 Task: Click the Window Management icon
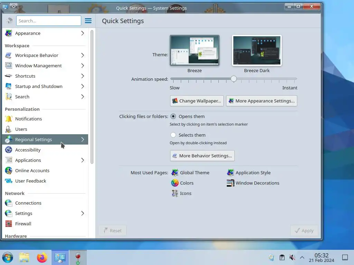9,66
